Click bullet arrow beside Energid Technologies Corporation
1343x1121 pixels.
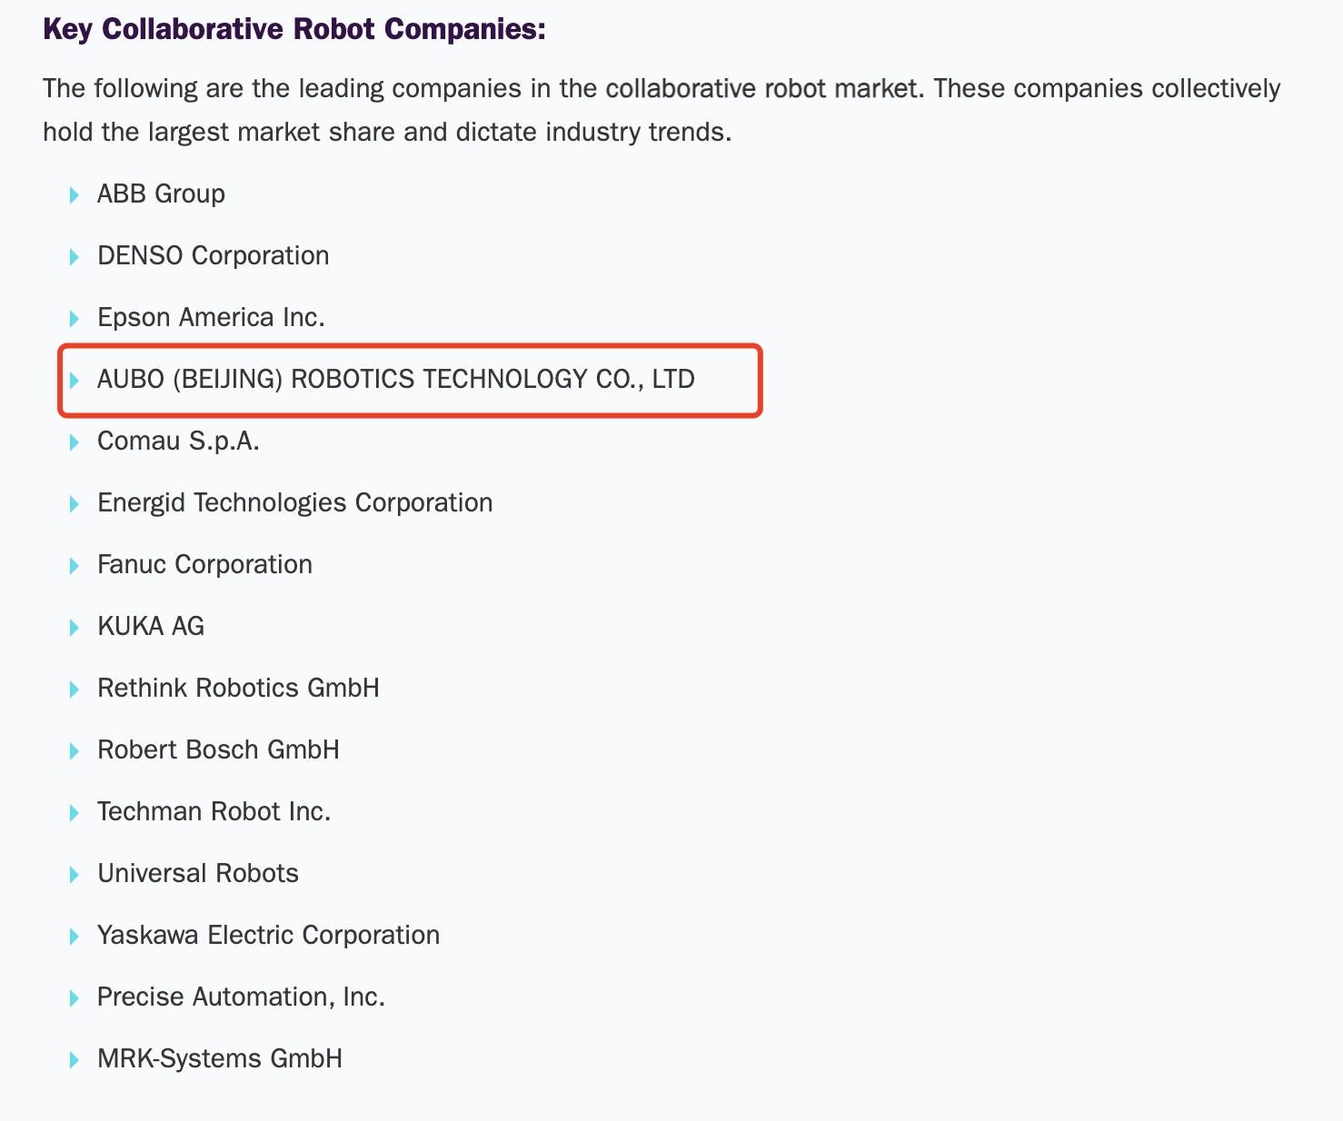click(75, 504)
